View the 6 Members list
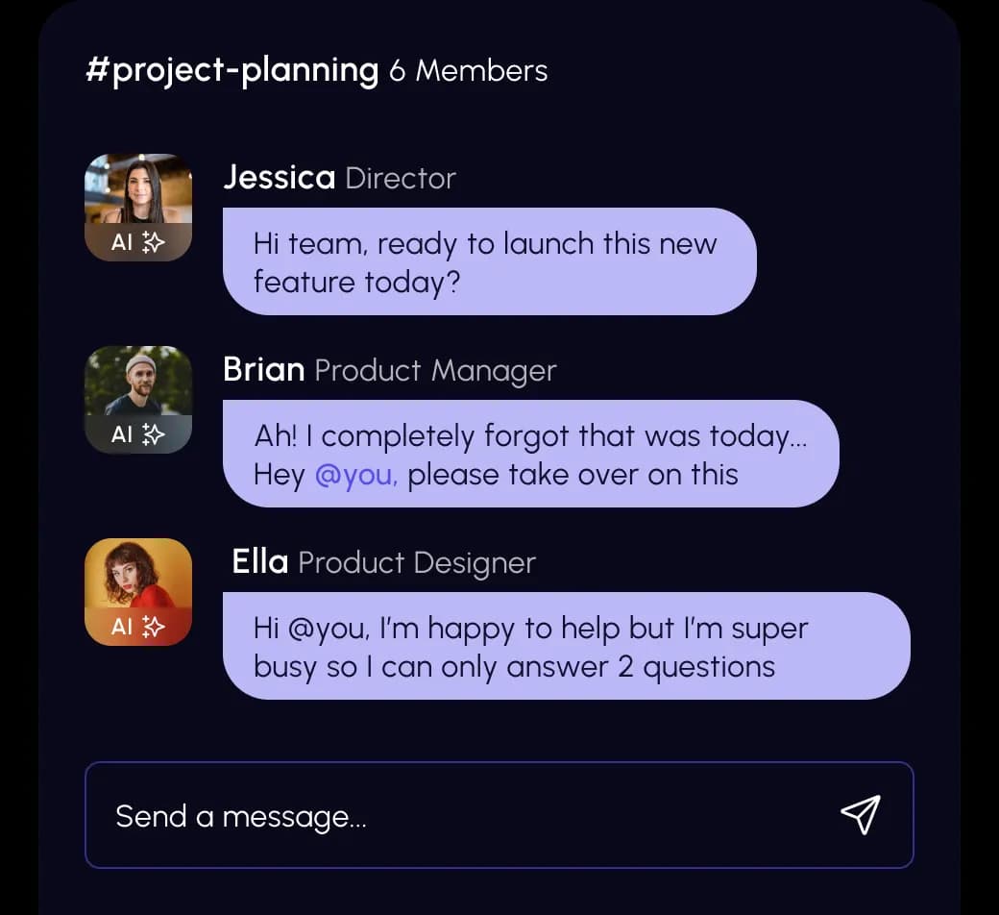The image size is (999, 915). [x=469, y=71]
